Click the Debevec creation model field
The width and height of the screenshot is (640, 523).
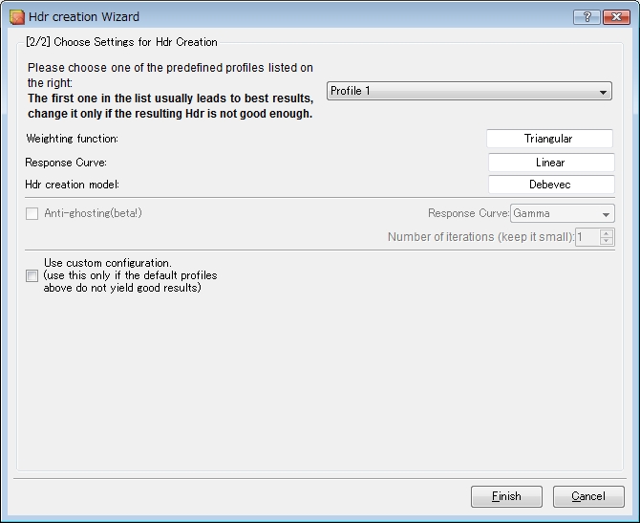[x=551, y=185]
